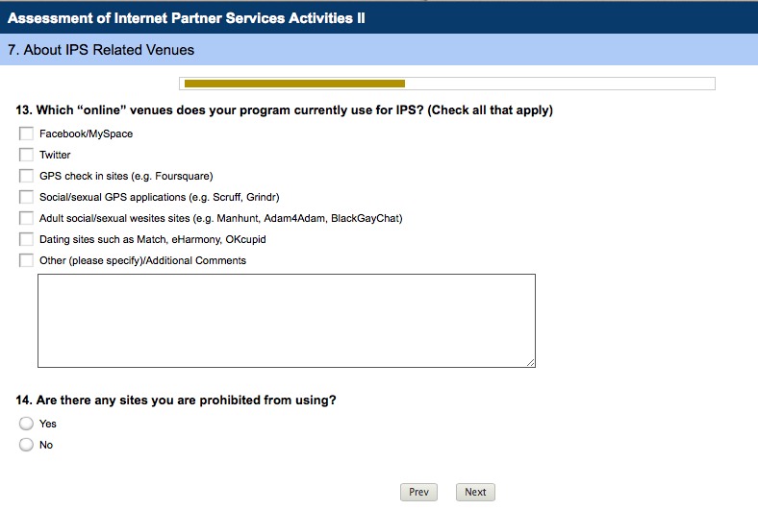
Task: Click the Assessment survey title bar
Action: click(x=187, y=18)
